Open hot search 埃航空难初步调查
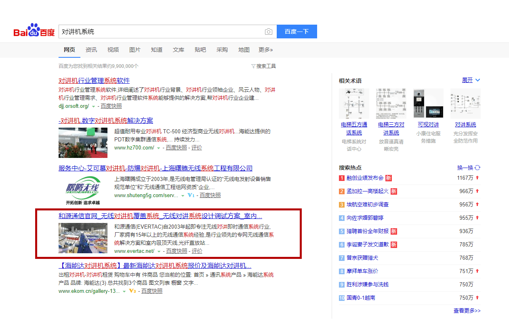The width and height of the screenshot is (509, 332). click(x=368, y=204)
